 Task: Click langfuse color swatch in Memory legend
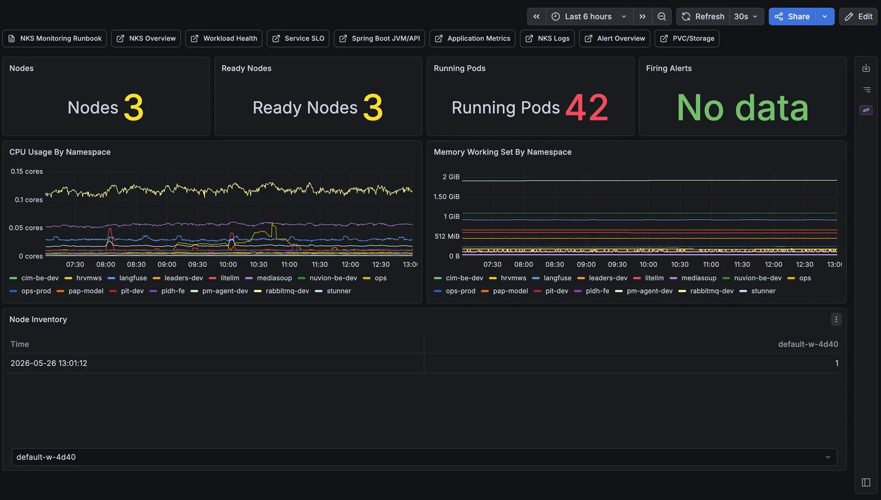click(536, 278)
